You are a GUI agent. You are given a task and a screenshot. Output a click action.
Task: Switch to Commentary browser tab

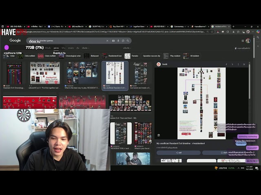(x=180, y=26)
